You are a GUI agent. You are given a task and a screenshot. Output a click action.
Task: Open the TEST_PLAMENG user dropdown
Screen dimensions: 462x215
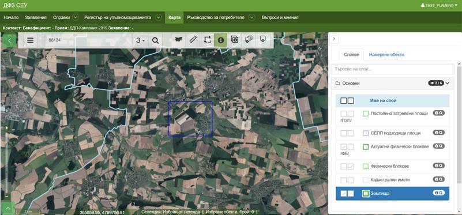click(440, 5)
